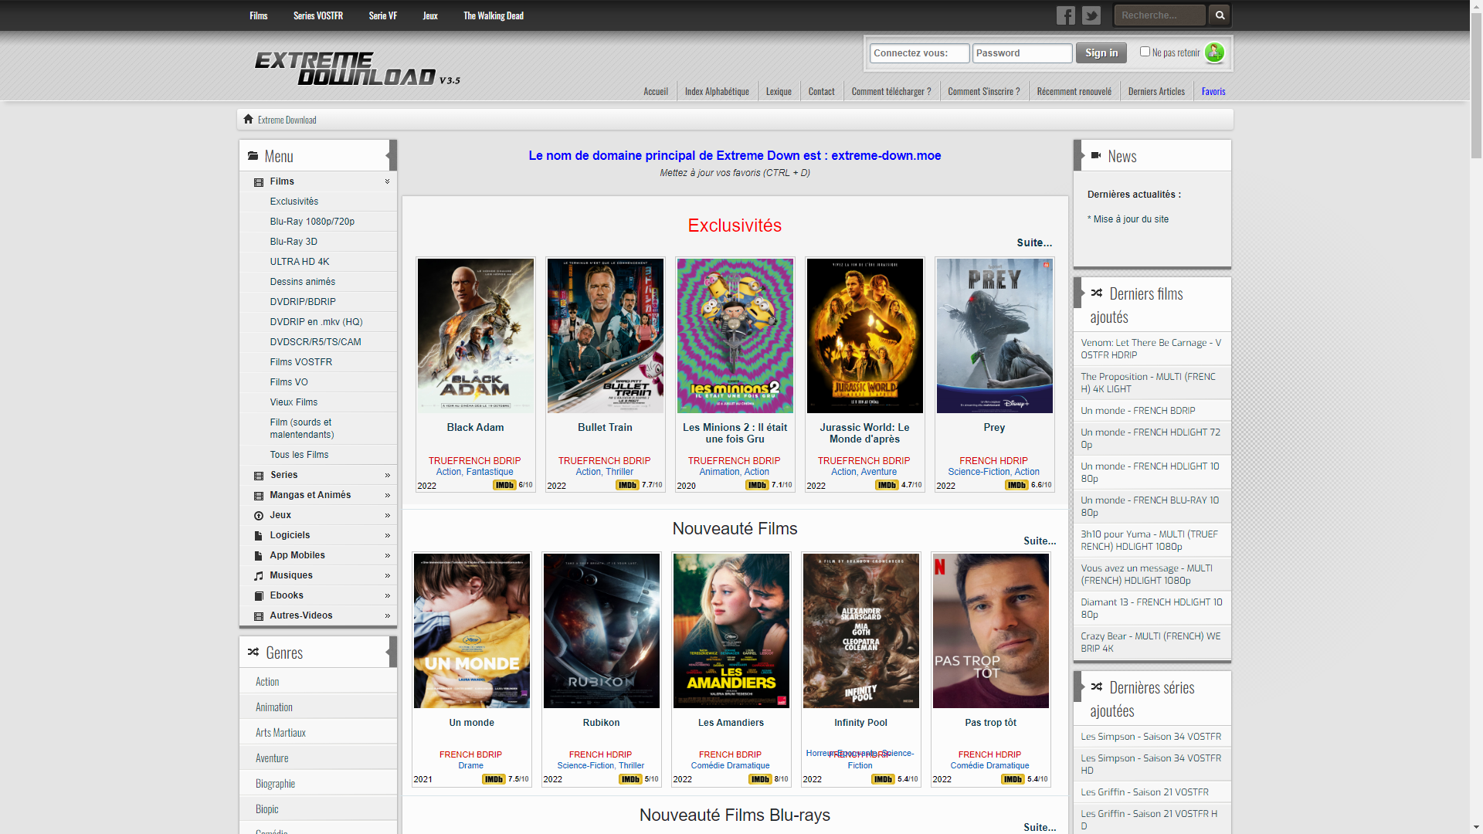The width and height of the screenshot is (1483, 834).
Task: Open the Arts Martiaux genre
Action: click(280, 733)
